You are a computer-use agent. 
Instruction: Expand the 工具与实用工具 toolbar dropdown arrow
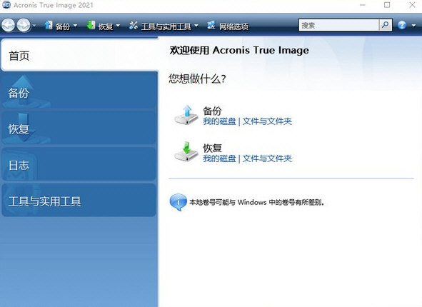click(196, 26)
